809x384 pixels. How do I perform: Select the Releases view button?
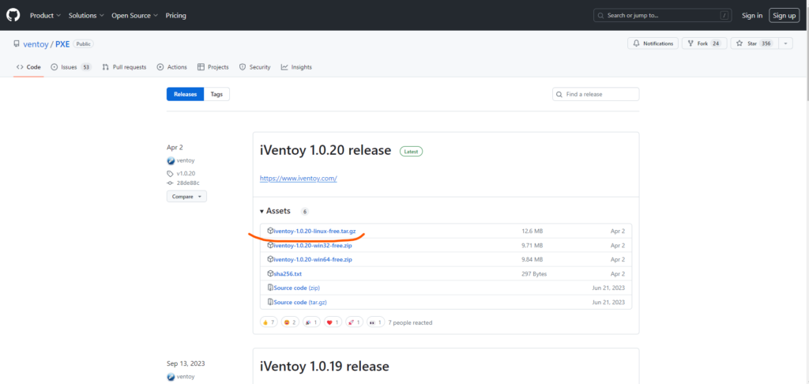tap(185, 95)
